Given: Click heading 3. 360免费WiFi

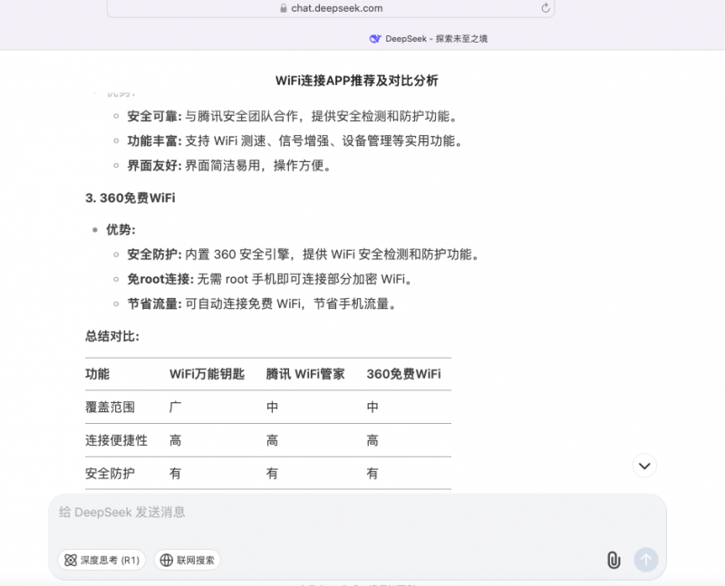Looking at the screenshot, I should (x=130, y=197).
